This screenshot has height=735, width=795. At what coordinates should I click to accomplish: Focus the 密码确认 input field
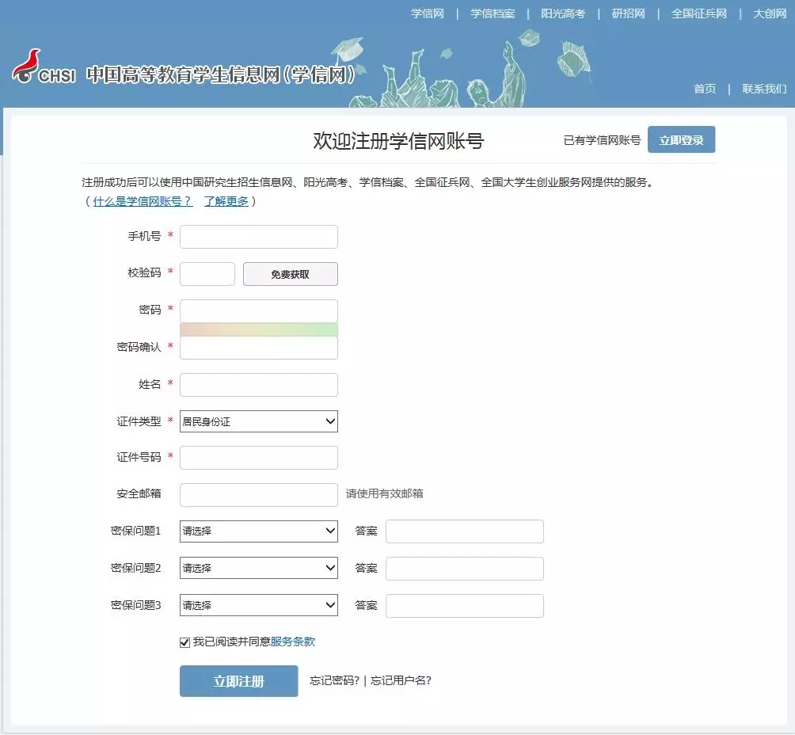pos(259,348)
